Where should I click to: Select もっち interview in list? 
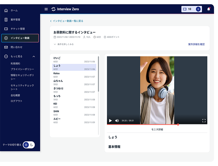click(x=74, y=98)
